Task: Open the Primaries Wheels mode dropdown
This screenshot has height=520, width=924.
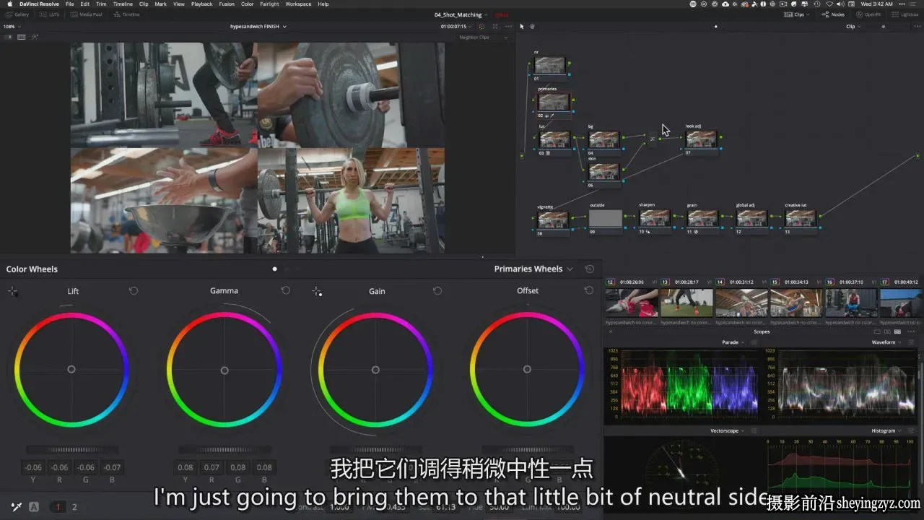Action: point(533,269)
